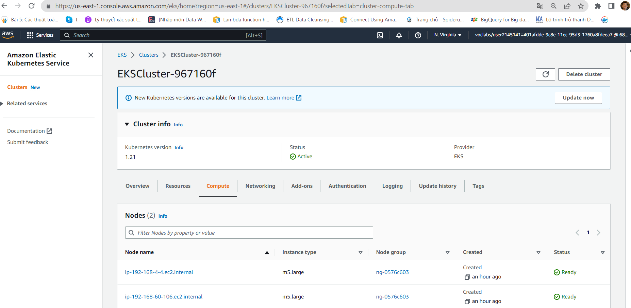631x308 pixels.
Task: Click the browser forward arrow
Action: point(18,6)
